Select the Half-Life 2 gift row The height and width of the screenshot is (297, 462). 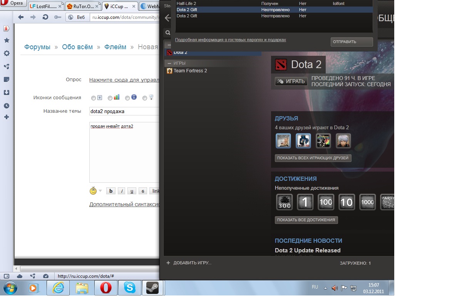click(274, 3)
